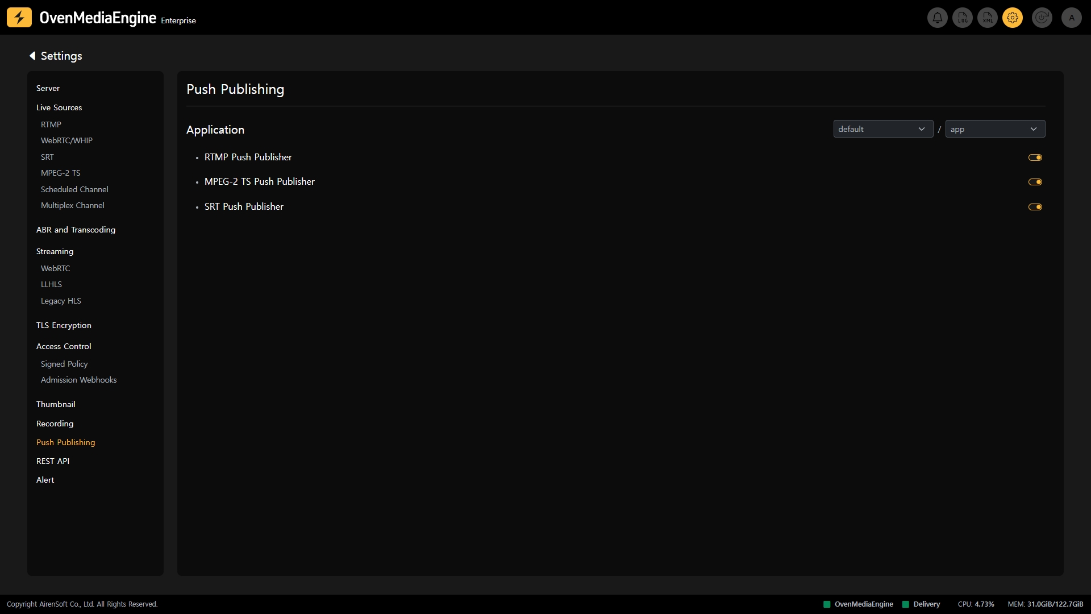Click the OvenMediaEngine status indicator in footer
The width and height of the screenshot is (1091, 614).
(858, 604)
